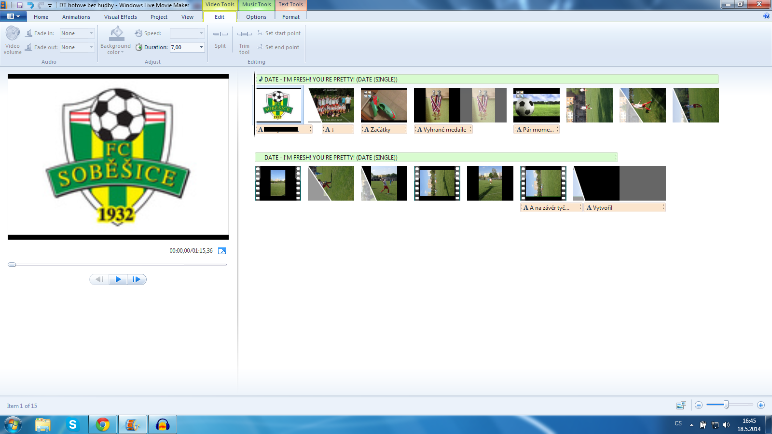Screen dimensions: 772x434
Task: Select the Text Tools Format tab
Action: pyautogui.click(x=291, y=17)
